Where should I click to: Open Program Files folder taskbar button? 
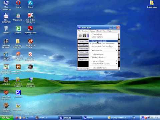(x=118, y=118)
